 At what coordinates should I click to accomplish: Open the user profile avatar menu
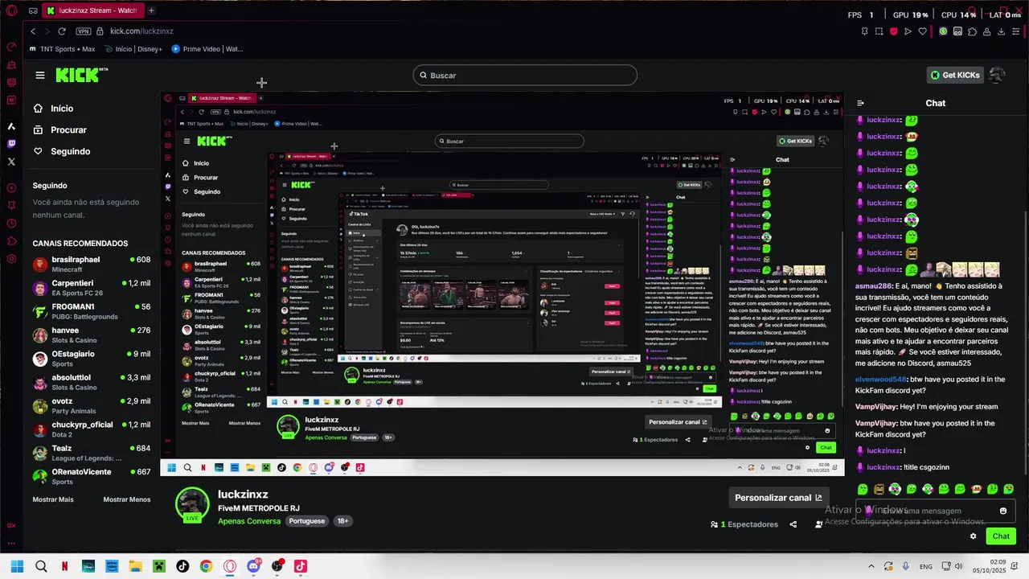click(x=998, y=75)
